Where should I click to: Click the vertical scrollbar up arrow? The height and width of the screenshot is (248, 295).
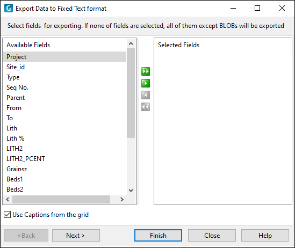[131, 43]
